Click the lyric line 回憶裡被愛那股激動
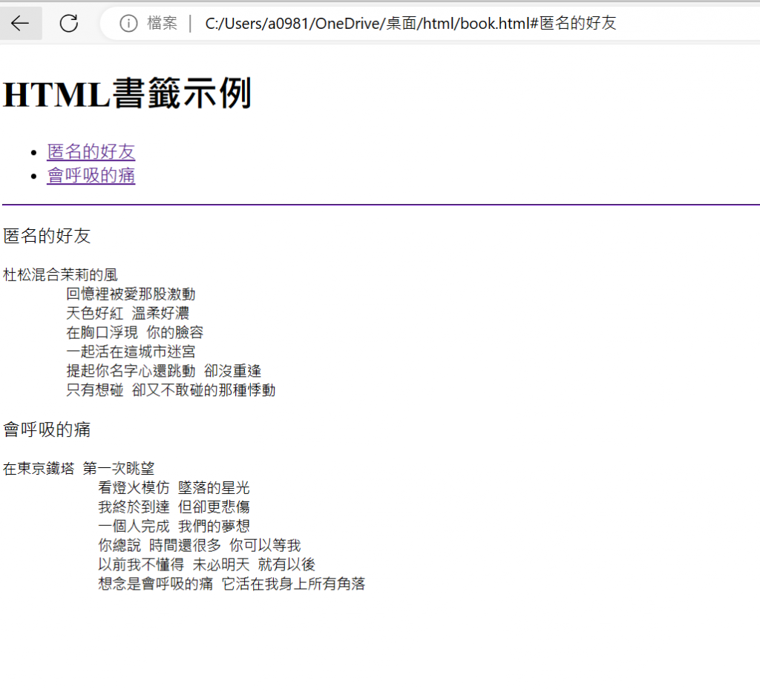This screenshot has width=760, height=695. (131, 294)
